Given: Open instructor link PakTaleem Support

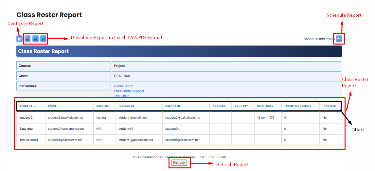Looking at the screenshot, I should (129, 91).
